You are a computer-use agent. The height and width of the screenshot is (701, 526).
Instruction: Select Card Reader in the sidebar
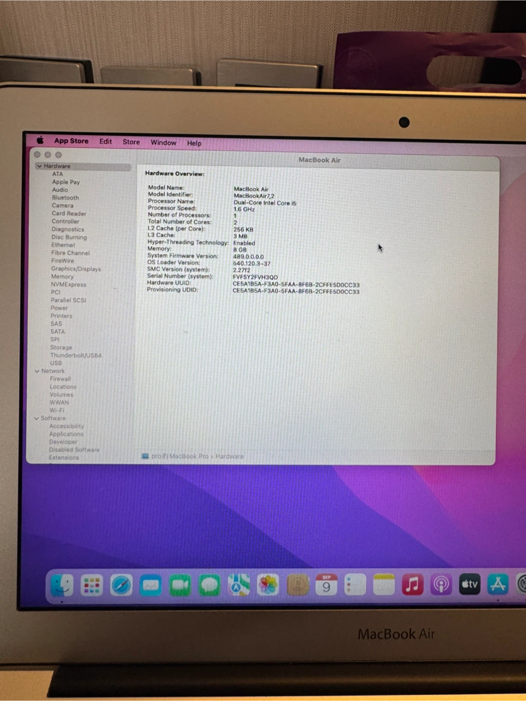(x=69, y=213)
